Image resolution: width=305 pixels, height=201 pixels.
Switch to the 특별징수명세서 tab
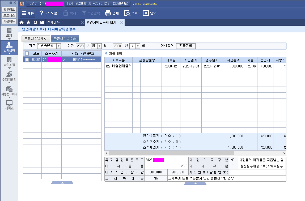point(36,39)
